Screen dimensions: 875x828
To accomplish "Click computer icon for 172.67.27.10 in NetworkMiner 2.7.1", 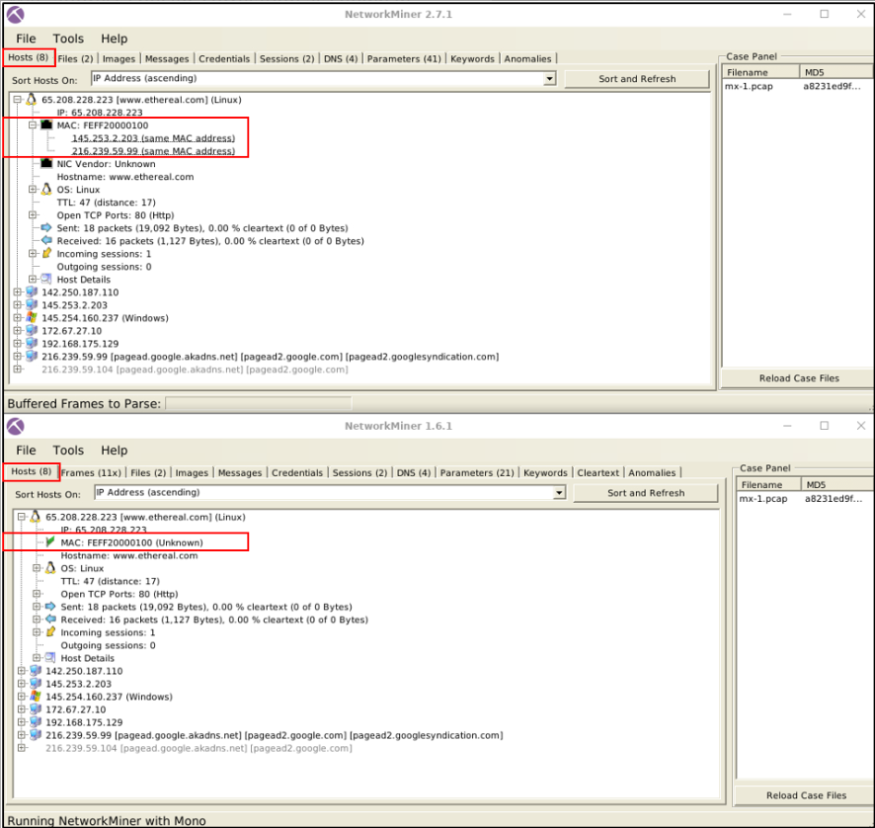I will pos(32,331).
